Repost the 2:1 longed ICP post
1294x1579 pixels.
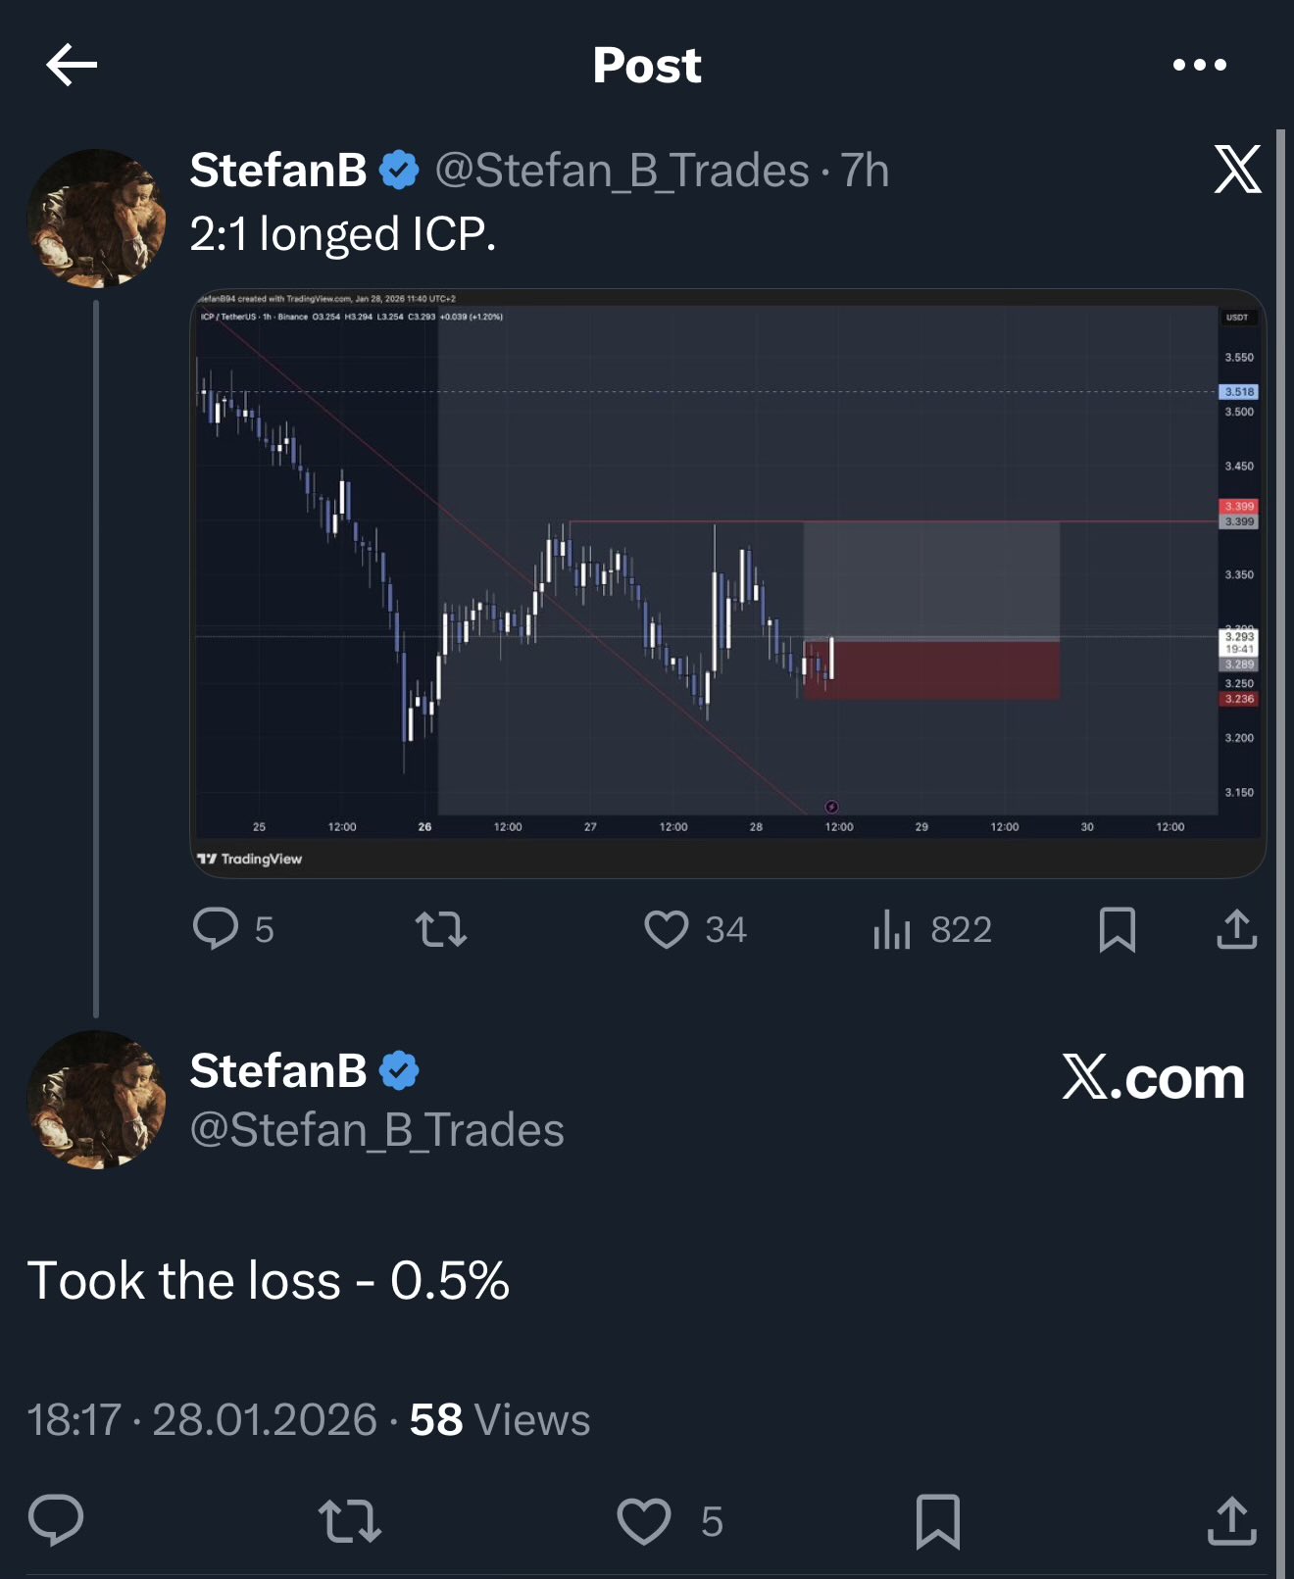click(x=441, y=928)
